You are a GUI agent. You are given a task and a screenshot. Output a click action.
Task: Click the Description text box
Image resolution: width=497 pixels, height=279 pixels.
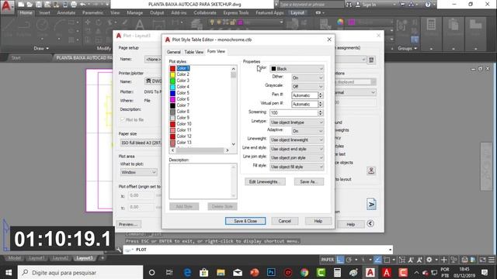203,181
